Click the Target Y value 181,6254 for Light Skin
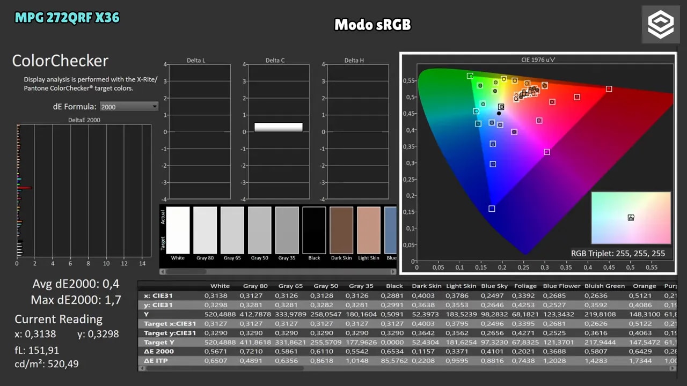 (461, 342)
